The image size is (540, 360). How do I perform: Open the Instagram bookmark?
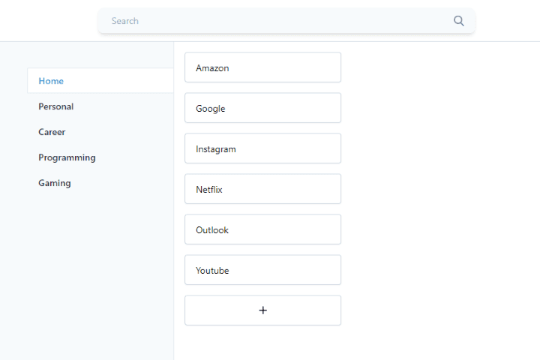tap(262, 148)
